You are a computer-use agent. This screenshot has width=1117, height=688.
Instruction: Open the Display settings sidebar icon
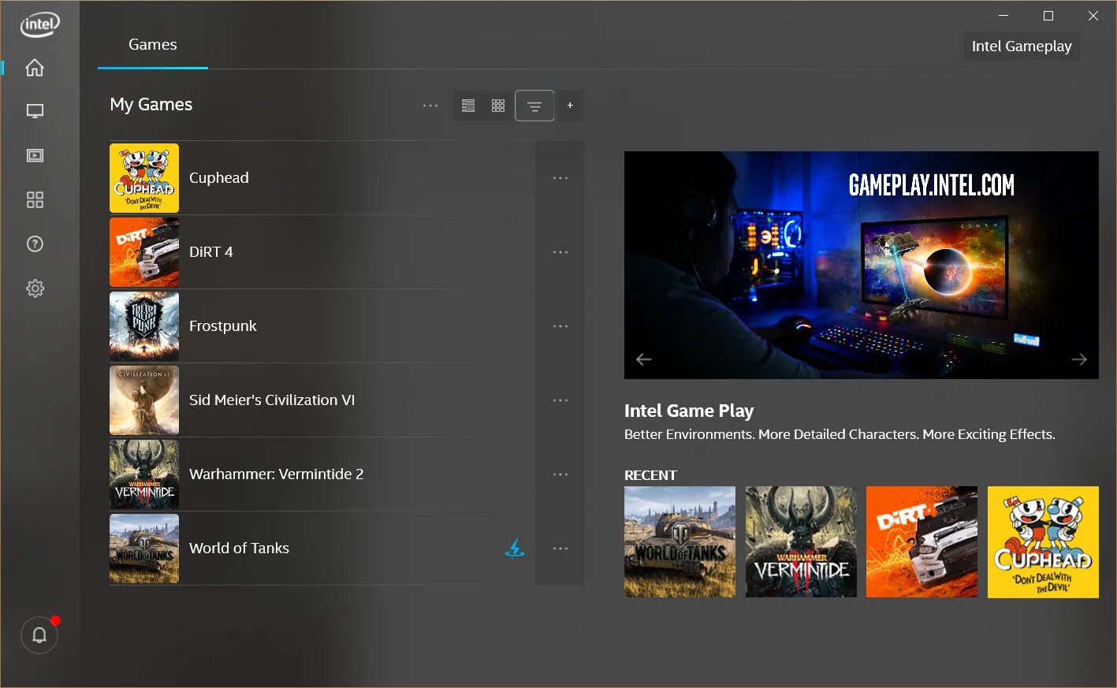(35, 111)
